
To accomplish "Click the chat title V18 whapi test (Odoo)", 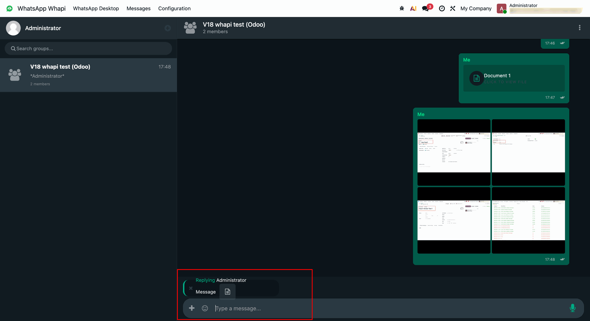I will coord(234,25).
